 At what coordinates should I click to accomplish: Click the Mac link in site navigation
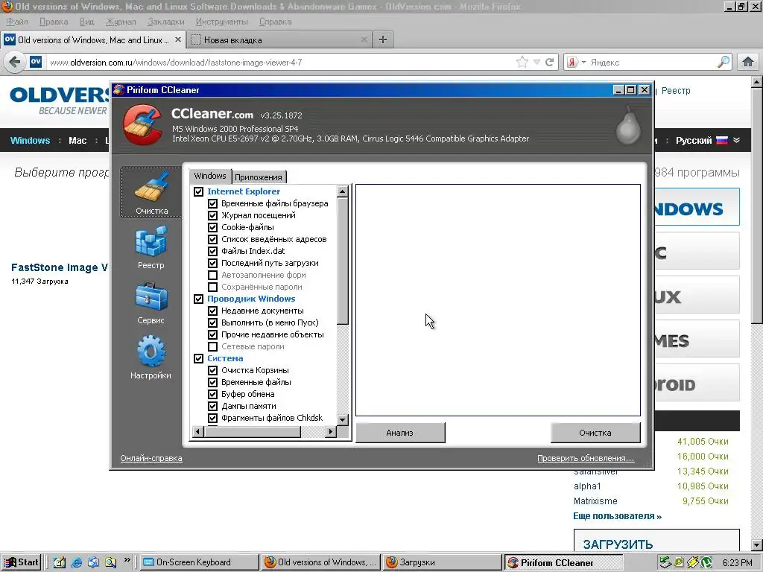(x=77, y=141)
